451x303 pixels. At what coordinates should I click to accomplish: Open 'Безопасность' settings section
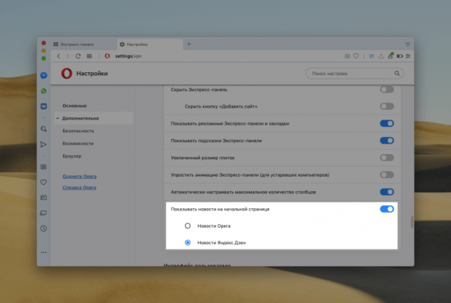(78, 131)
